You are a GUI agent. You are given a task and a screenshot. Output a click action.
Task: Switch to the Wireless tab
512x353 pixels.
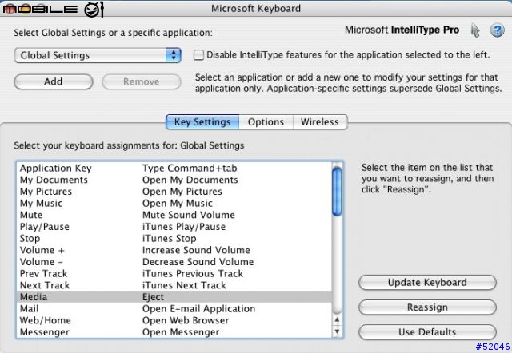320,122
